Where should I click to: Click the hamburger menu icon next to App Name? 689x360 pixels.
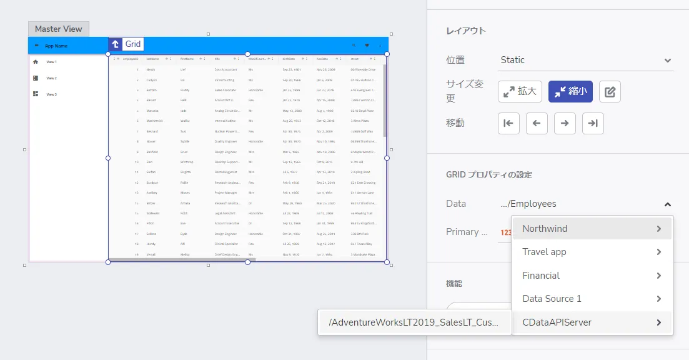[x=36, y=46]
